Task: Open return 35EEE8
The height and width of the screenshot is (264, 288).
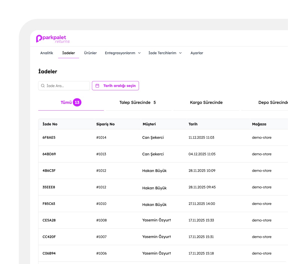Action: click(49, 187)
